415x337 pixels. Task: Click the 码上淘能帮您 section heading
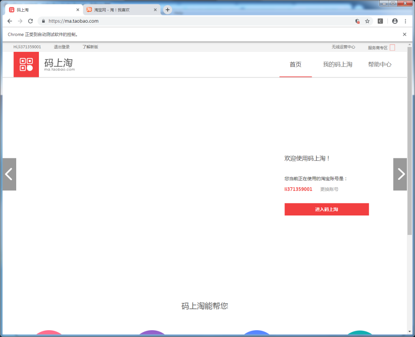(205, 306)
